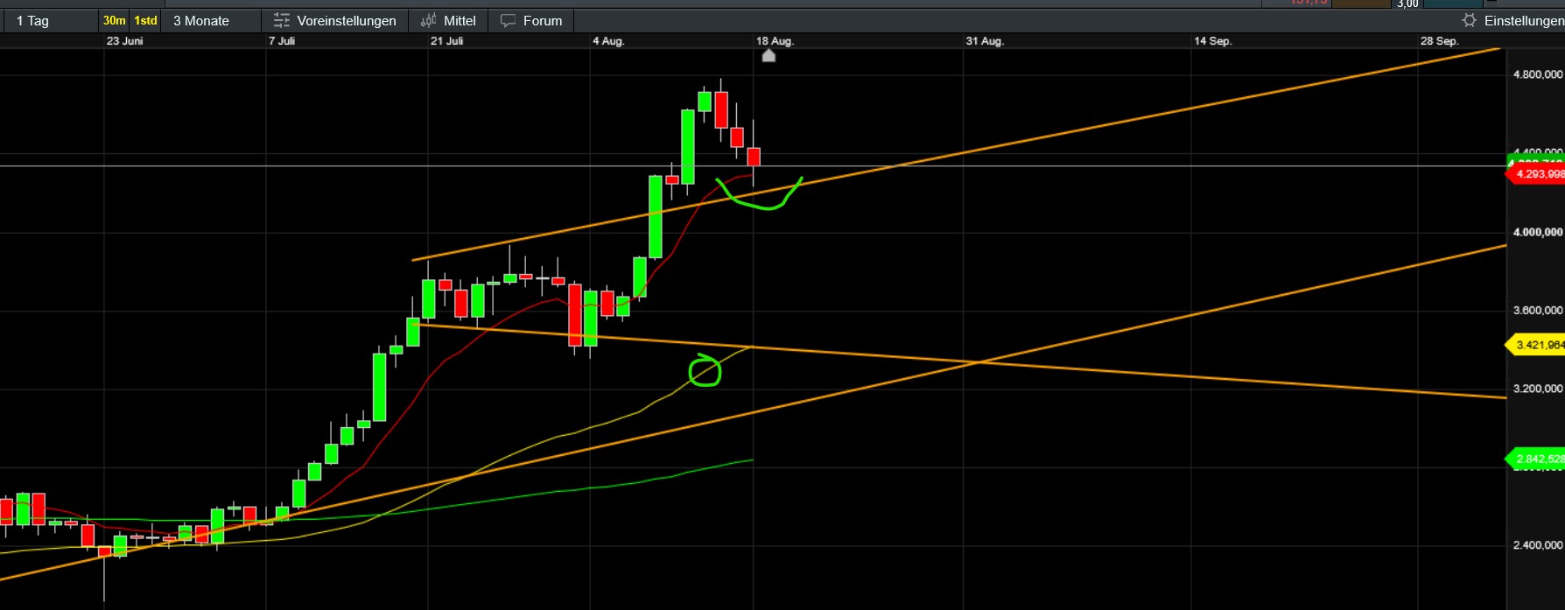Click the 3.600,000 axis value
The height and width of the screenshot is (610, 1565).
pyautogui.click(x=1538, y=311)
